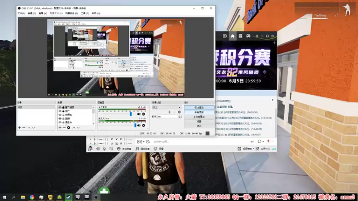The width and height of the screenshot is (358, 201).
Task: Click equalizer sliders icon in YY bottom bar
Action: click(111, 149)
